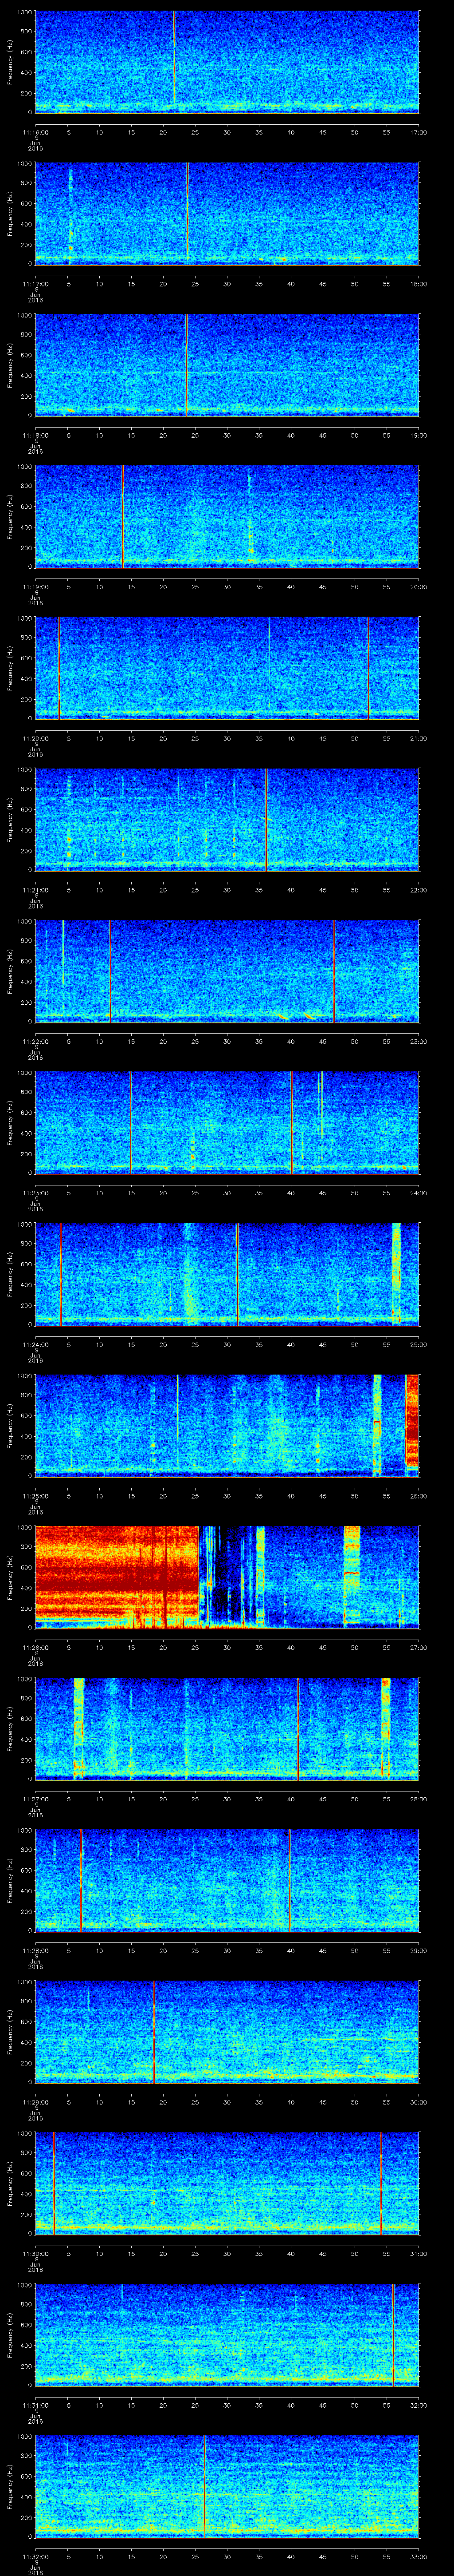
Task: Click the red vertical line in the 11:32 panel
Action: [x=204, y=2485]
